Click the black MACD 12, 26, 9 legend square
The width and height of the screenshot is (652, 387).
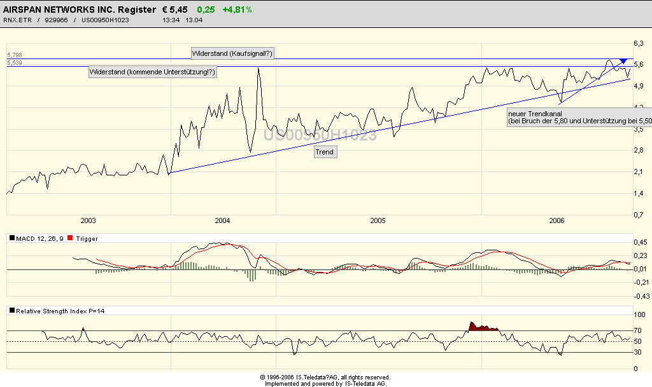[x=12, y=238]
